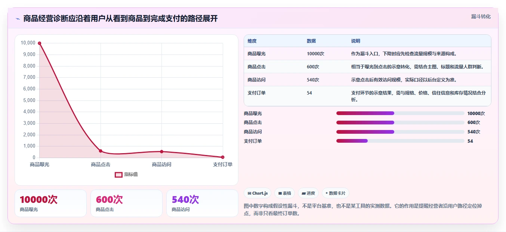Click the 商品曝光 progress bar
The width and height of the screenshot is (506, 232).
[x=400, y=113]
